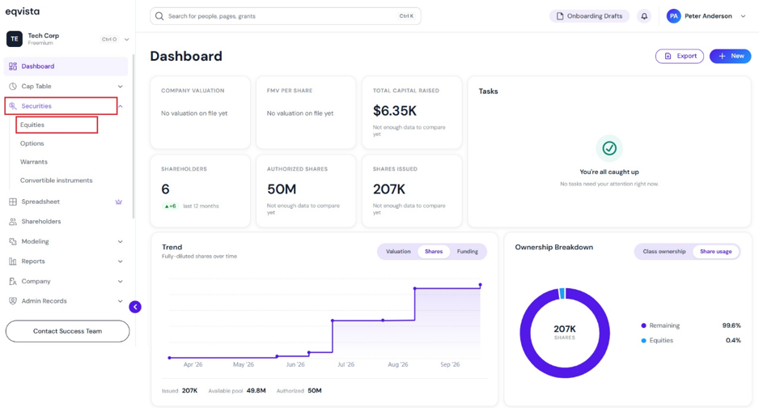Click the Company building icon
The width and height of the screenshot is (759, 408).
[x=13, y=281]
